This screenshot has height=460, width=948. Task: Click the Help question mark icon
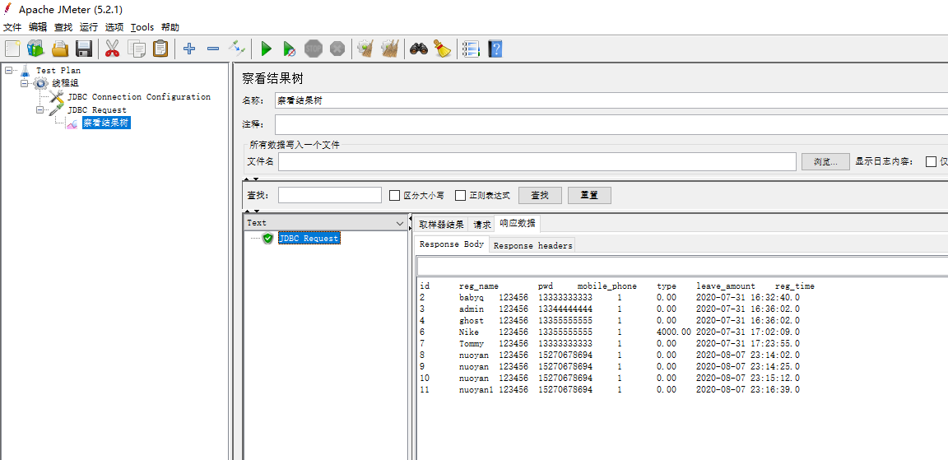coord(495,49)
